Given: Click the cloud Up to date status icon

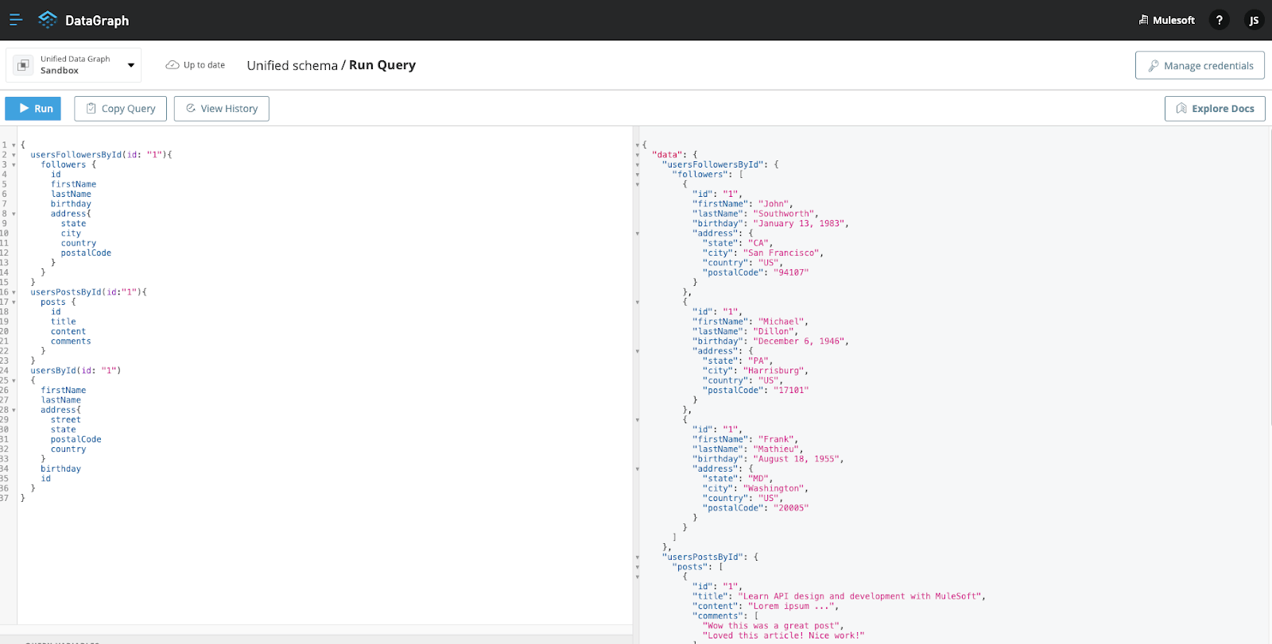Looking at the screenshot, I should tap(173, 65).
